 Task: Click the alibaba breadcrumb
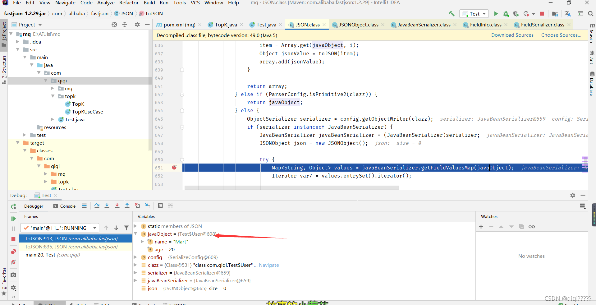76,14
